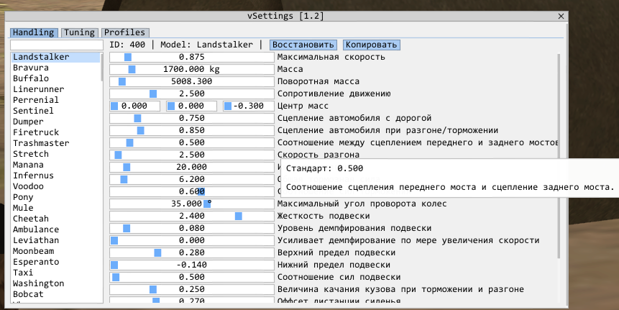Switch to the Tuning tab

[x=78, y=32]
